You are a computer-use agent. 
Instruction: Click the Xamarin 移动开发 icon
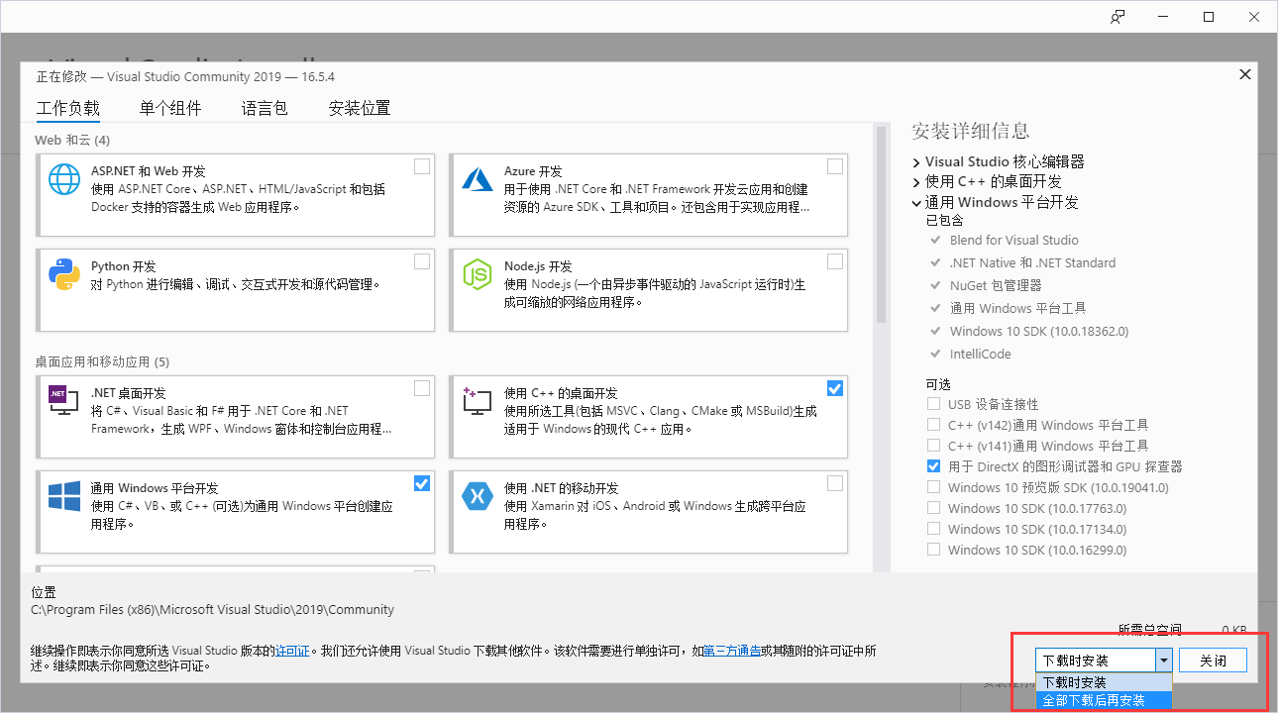click(x=478, y=494)
